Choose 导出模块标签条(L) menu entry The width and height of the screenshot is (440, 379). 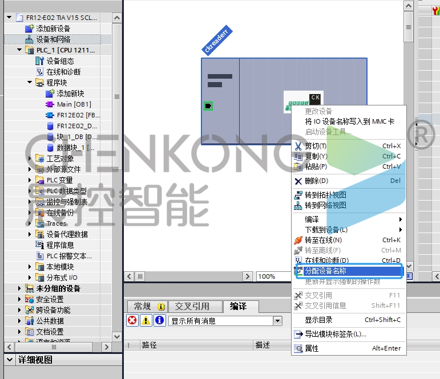click(x=349, y=334)
